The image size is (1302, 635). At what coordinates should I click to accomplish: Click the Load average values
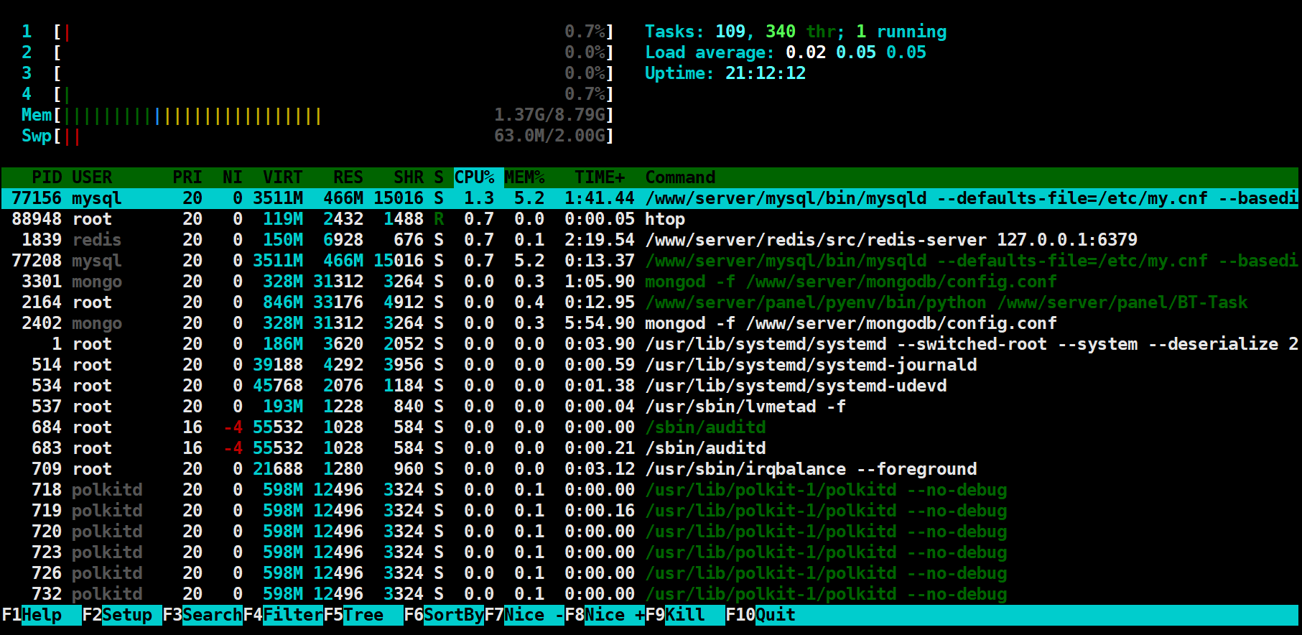856,52
